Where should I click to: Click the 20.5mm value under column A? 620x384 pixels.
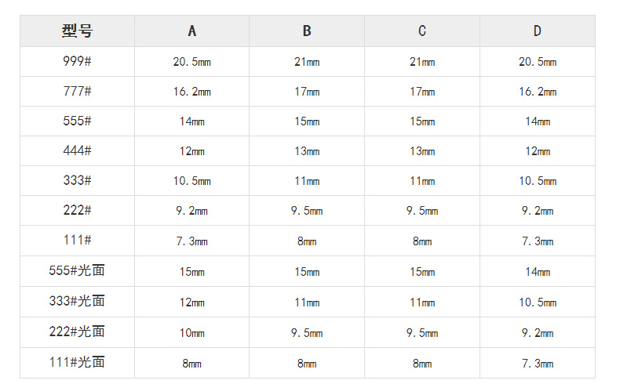(191, 62)
